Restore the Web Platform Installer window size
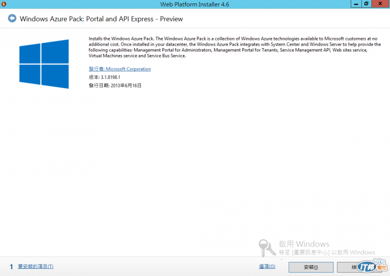The height and width of the screenshot is (276, 390). pos(366,4)
